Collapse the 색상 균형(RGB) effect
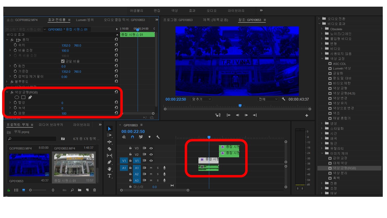This screenshot has width=387, height=218. click(7, 92)
